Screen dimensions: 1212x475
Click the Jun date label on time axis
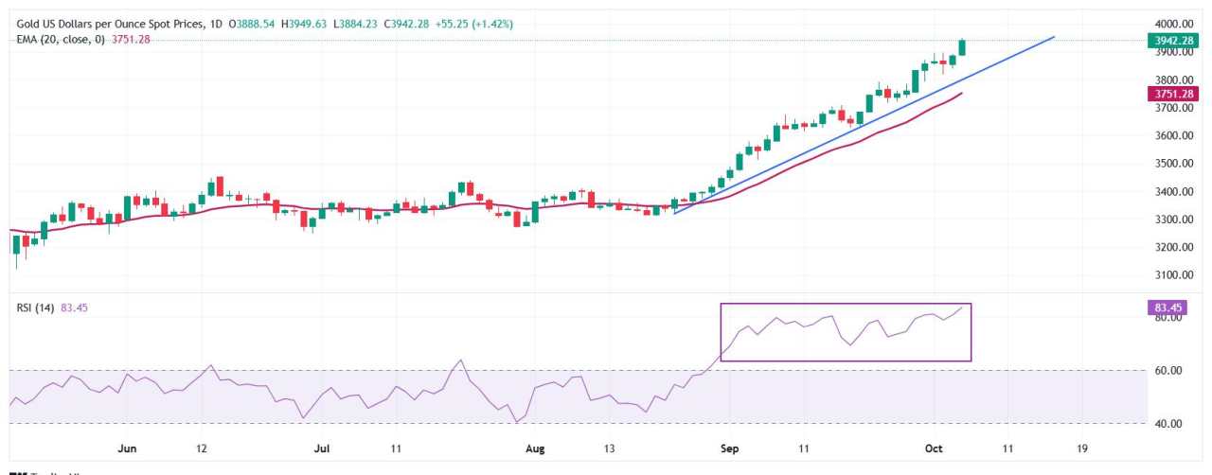[x=129, y=449]
